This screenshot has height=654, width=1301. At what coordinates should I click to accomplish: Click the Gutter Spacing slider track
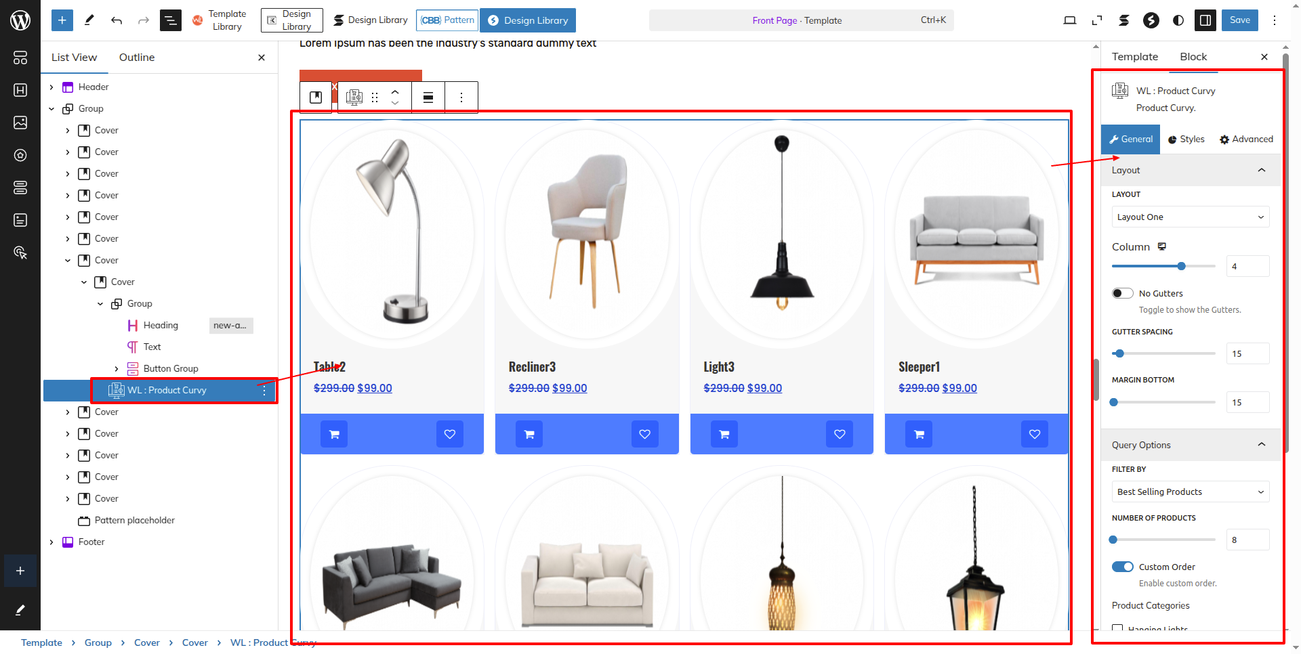(1163, 354)
